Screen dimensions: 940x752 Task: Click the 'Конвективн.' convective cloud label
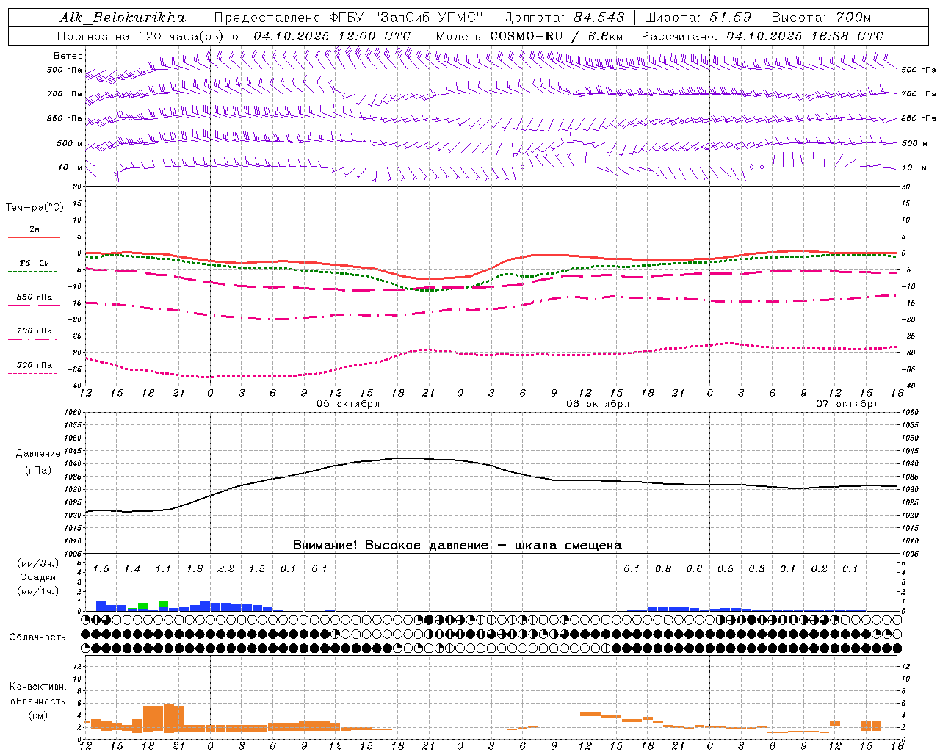pyautogui.click(x=37, y=687)
